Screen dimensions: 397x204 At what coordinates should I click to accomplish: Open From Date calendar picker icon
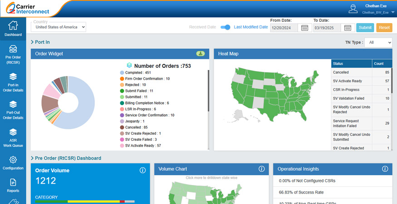304,28
